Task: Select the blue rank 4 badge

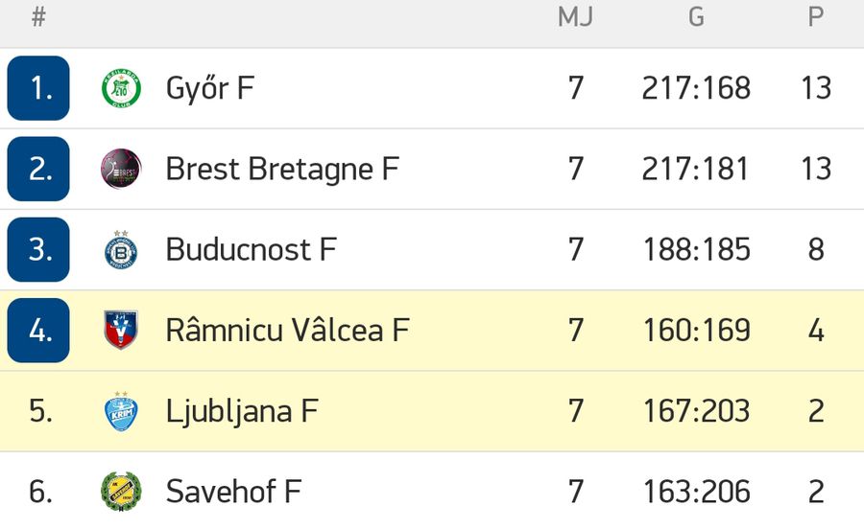Action: click(x=38, y=330)
